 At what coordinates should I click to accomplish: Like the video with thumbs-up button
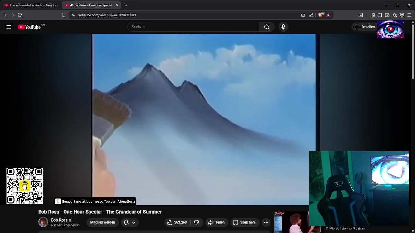point(177,222)
